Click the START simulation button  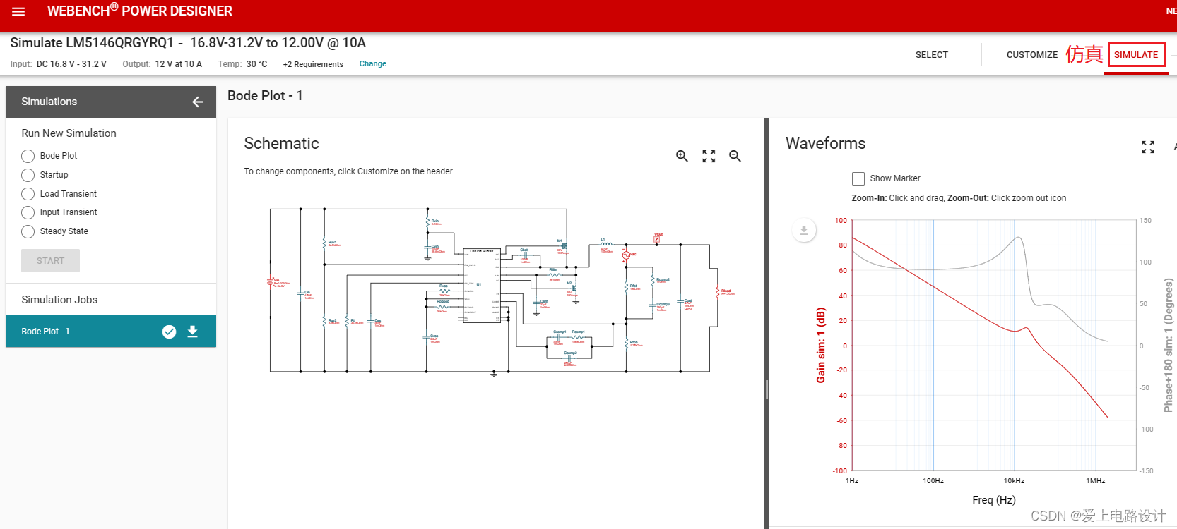tap(50, 261)
